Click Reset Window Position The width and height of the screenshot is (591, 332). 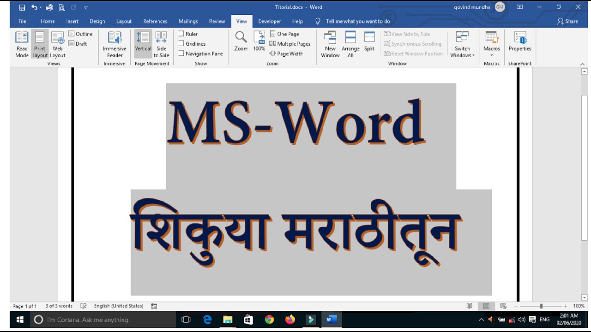click(413, 53)
